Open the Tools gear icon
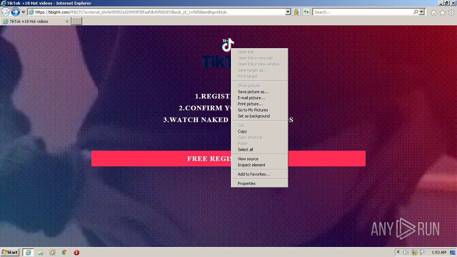Viewport: 457px width, 257px height. tap(451, 12)
